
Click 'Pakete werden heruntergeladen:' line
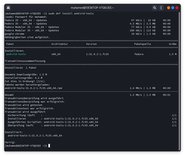pyautogui.click(x=27, y=84)
